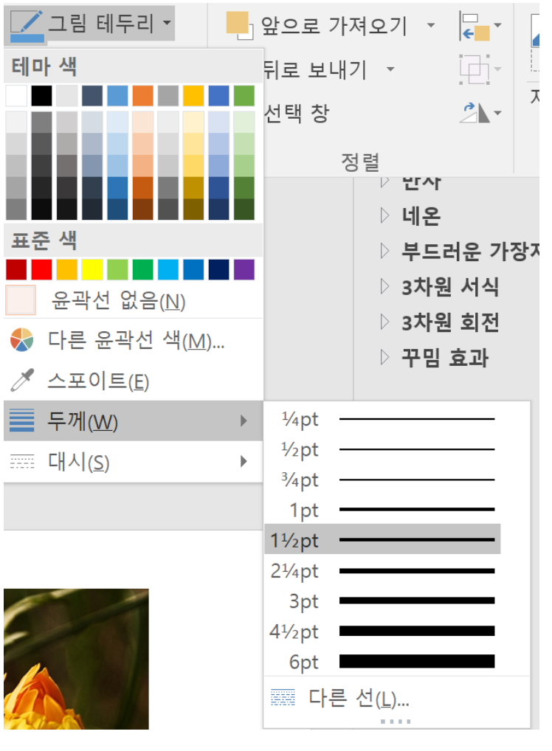Pick standard dark blue swatch

[219, 269]
